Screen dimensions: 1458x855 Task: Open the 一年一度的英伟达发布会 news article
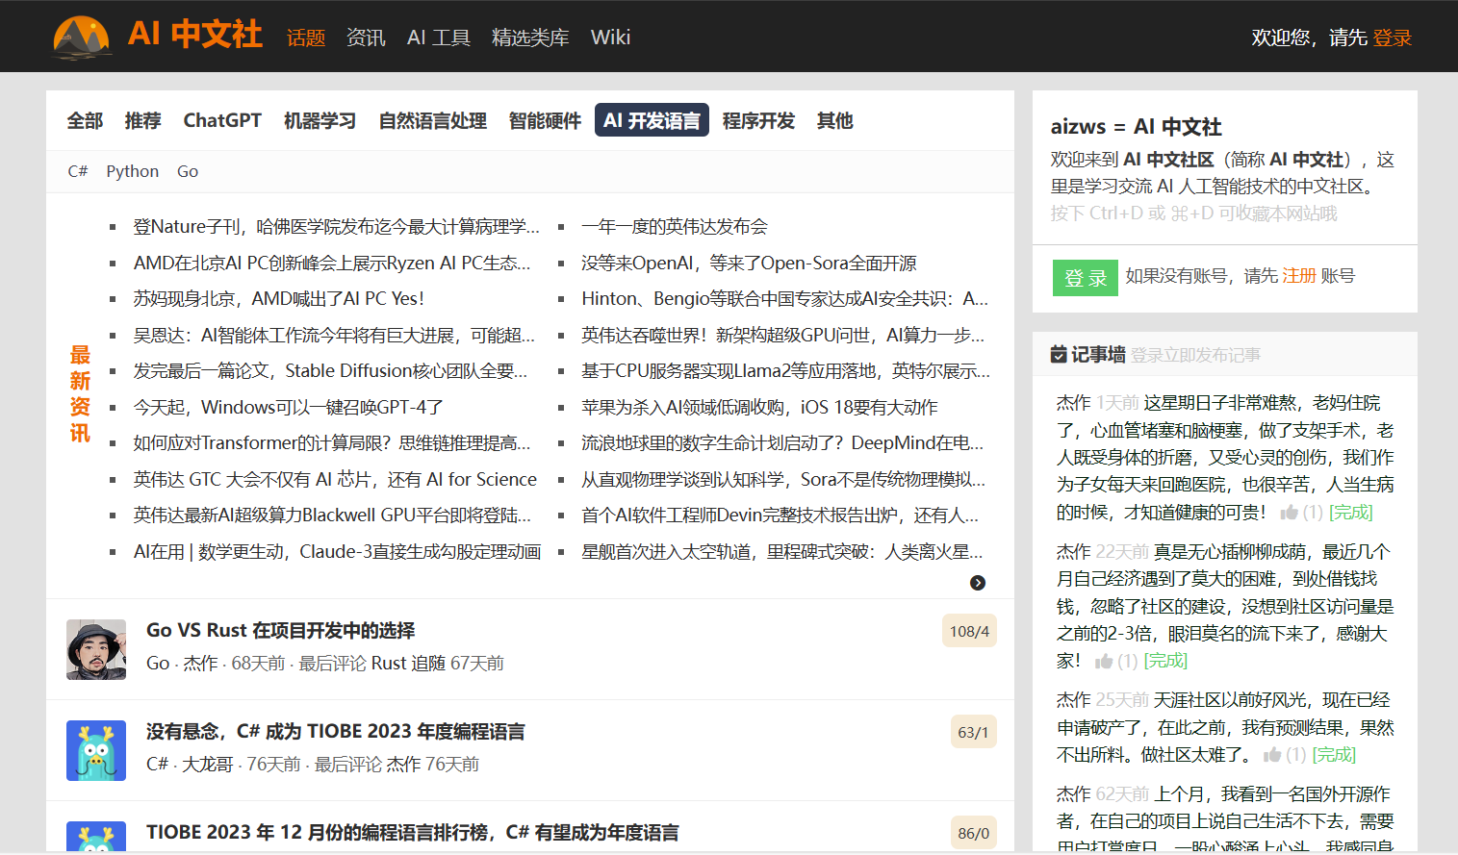click(x=674, y=227)
